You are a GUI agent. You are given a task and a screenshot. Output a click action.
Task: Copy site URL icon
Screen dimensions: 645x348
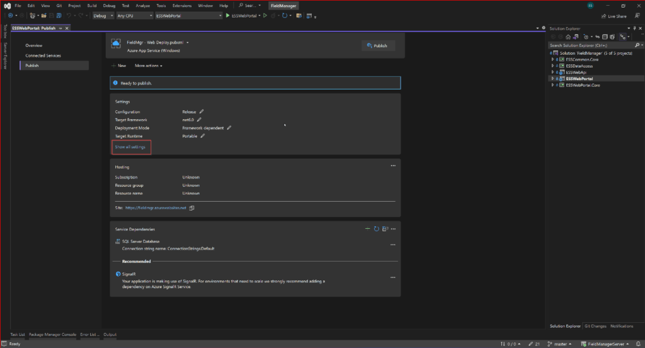click(x=191, y=208)
